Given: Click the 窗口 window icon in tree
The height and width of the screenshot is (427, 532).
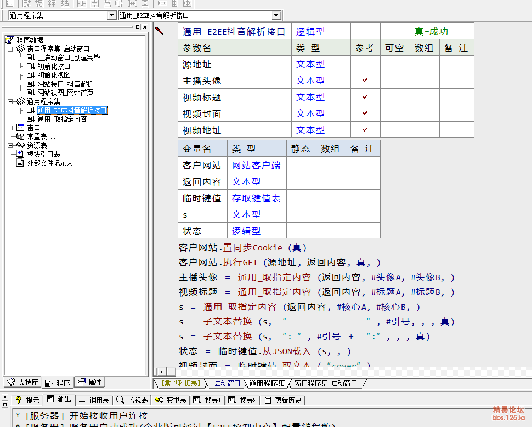Looking at the screenshot, I should click(21, 128).
